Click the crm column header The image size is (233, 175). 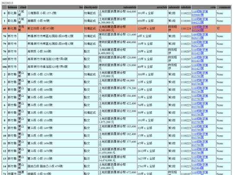tap(204, 7)
